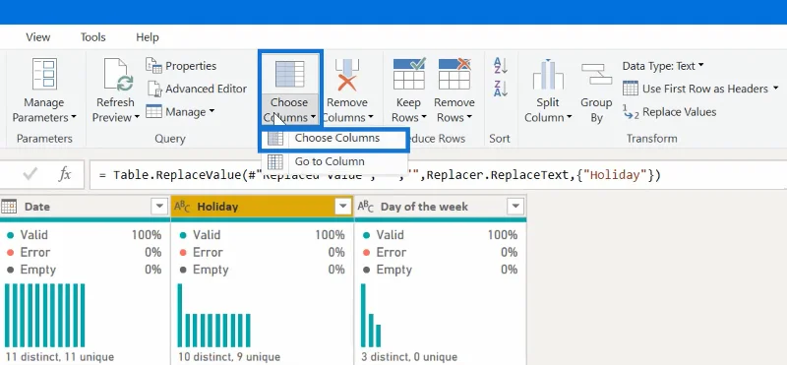This screenshot has width=787, height=365.
Task: Select Go to Column menu entry
Action: [x=334, y=161]
